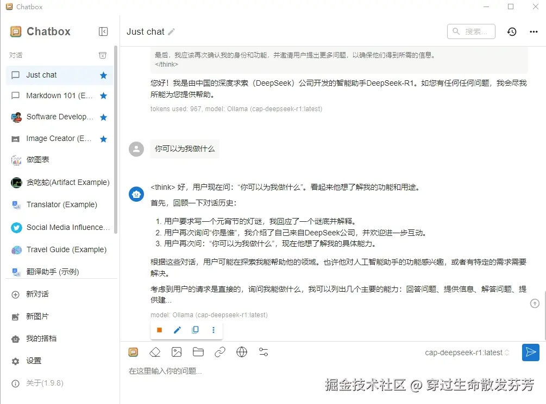Attach an image with the picture icon
This screenshot has height=404, width=546.
[x=177, y=352]
